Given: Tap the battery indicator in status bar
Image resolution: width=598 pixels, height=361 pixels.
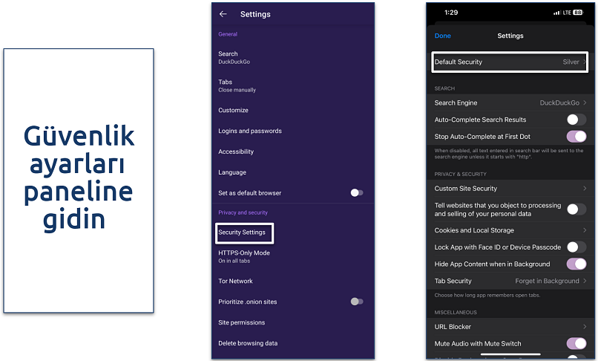Looking at the screenshot, I should point(576,13).
